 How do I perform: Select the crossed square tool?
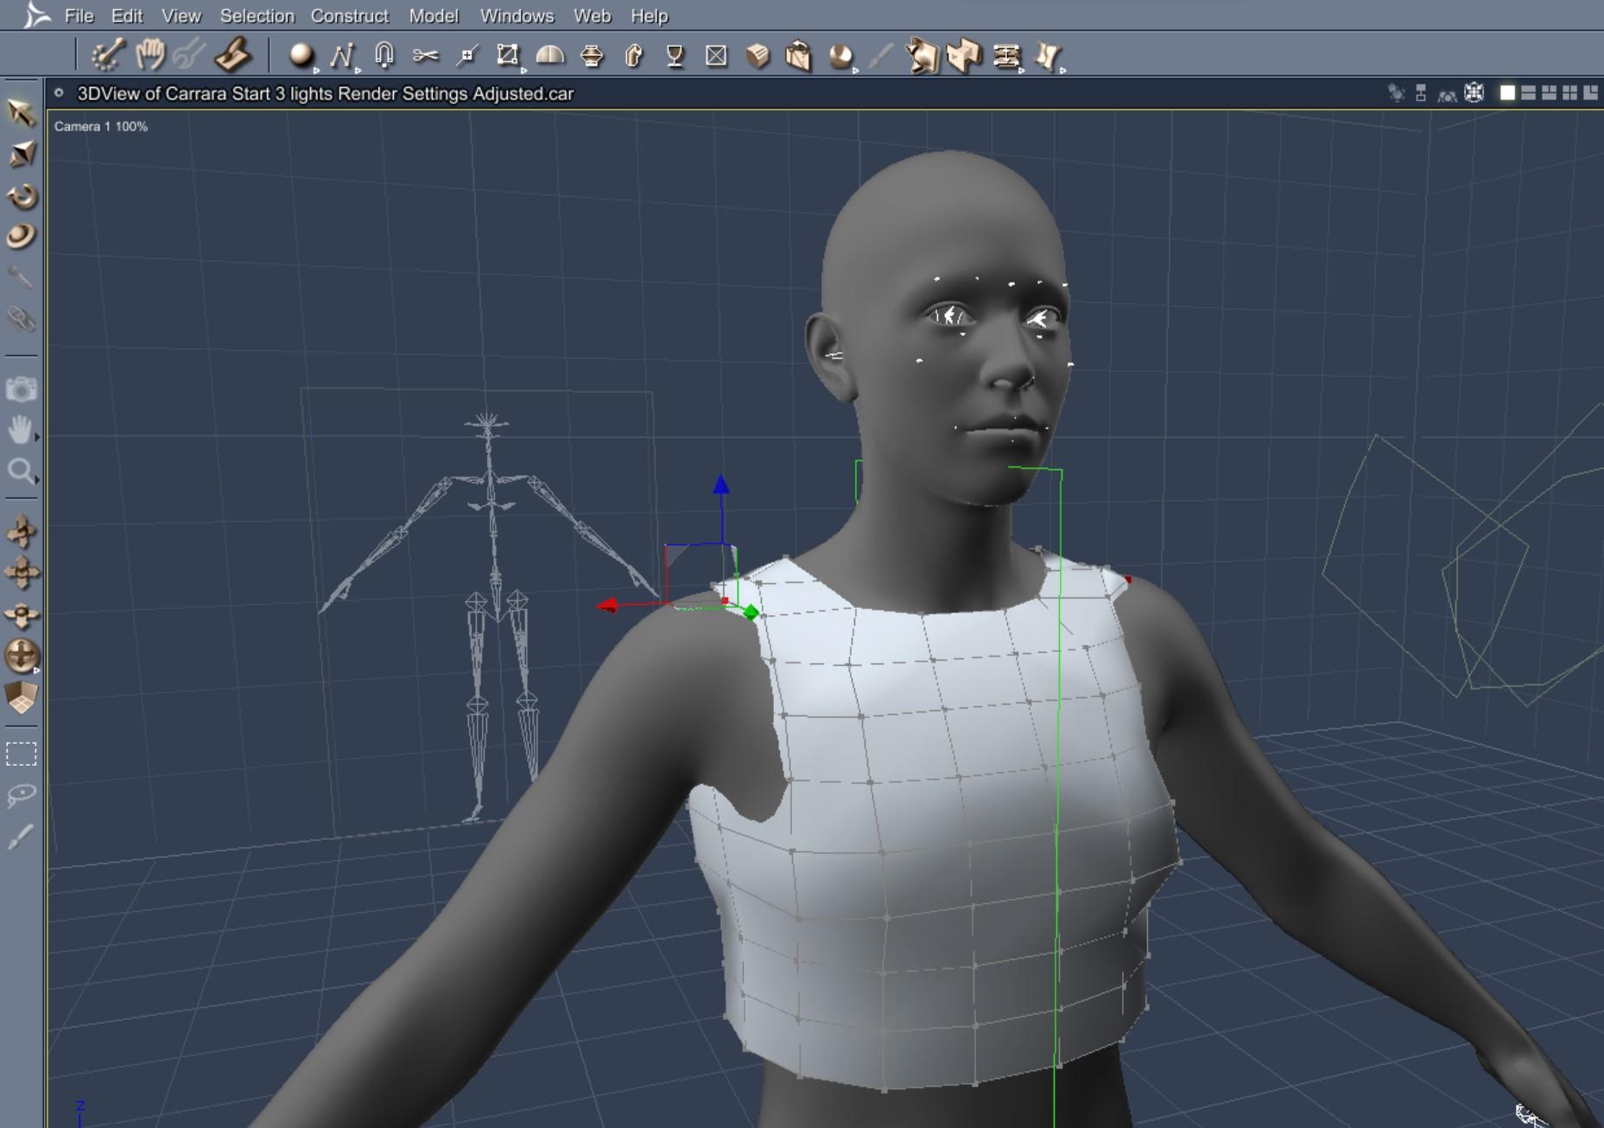click(x=716, y=56)
